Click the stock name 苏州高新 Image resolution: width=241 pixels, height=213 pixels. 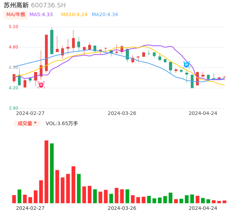[16, 5]
